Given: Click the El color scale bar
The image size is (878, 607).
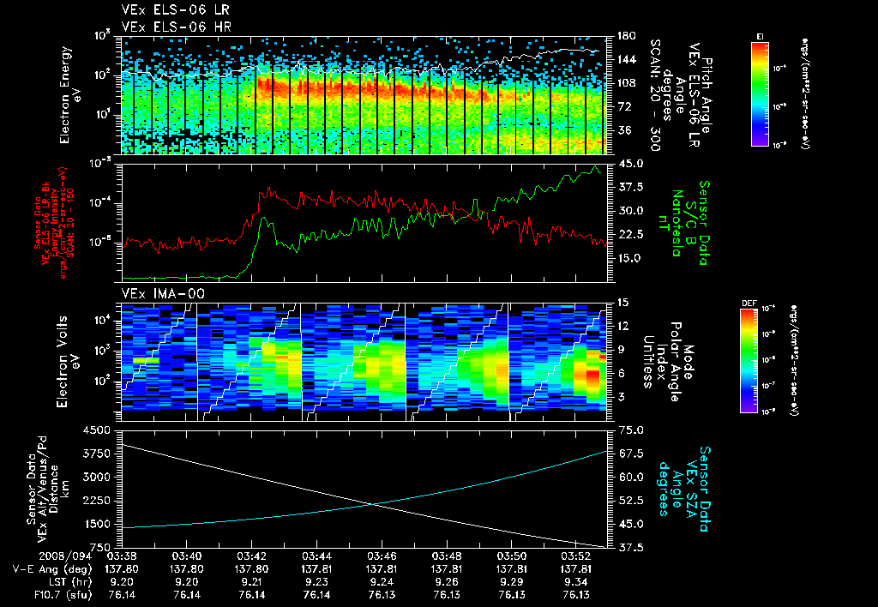Looking at the screenshot, I should [760, 94].
